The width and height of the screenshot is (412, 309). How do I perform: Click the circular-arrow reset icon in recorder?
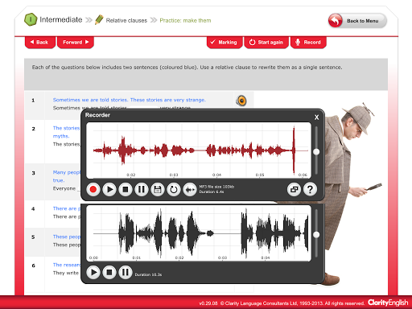[174, 190]
